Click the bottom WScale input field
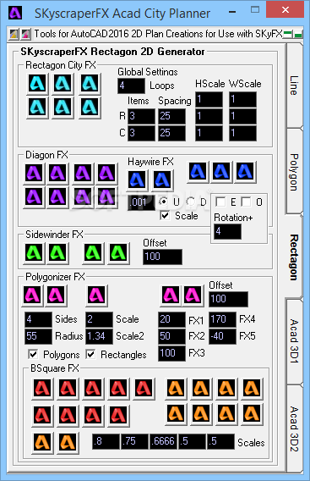The image size is (310, 481). [242, 133]
